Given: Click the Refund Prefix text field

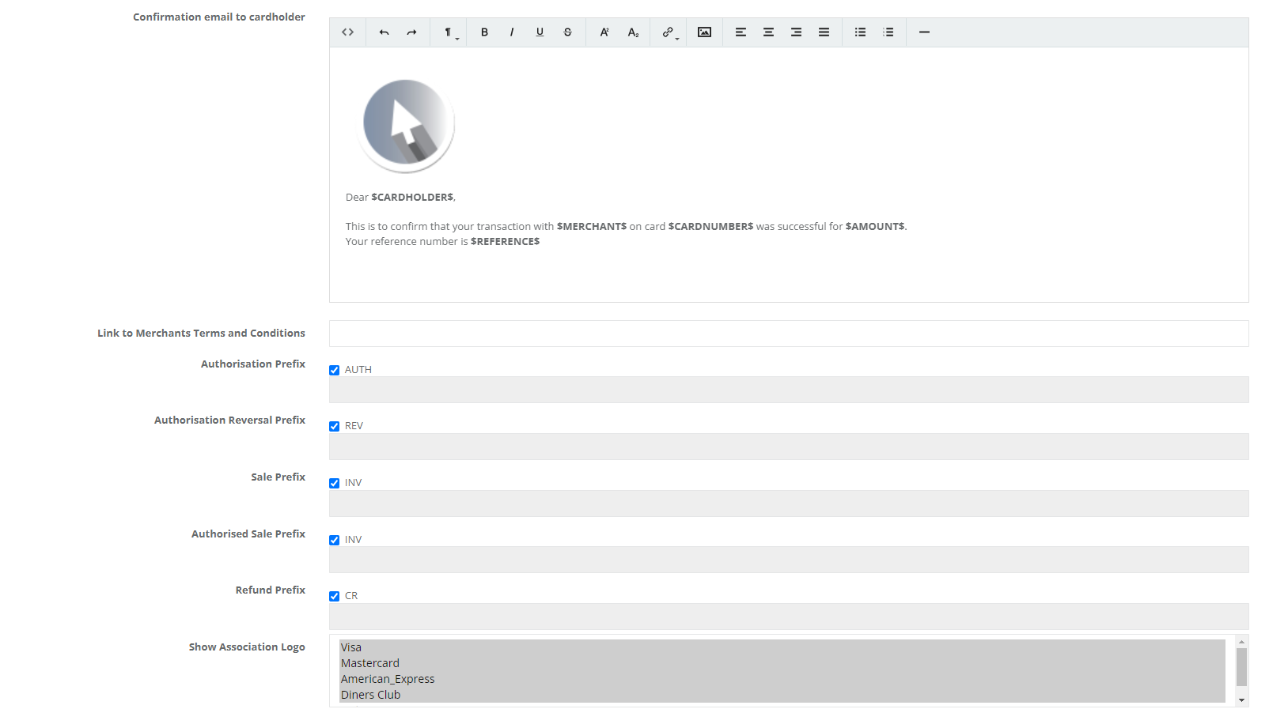Looking at the screenshot, I should click(x=789, y=617).
